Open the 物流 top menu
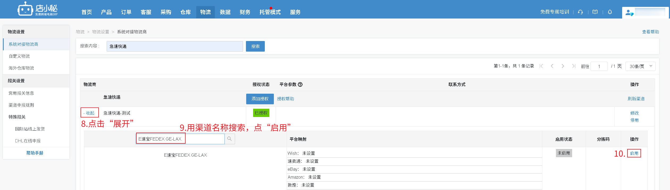 (x=205, y=12)
